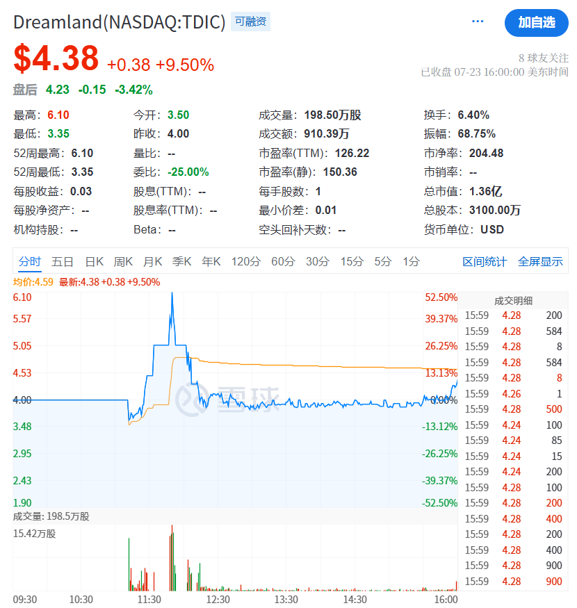
Task: Add the stock via 加自选 button
Action: click(536, 23)
